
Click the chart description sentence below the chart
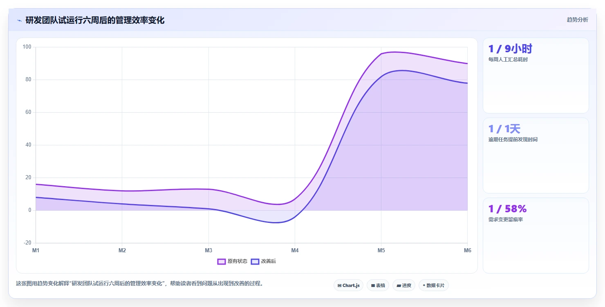(x=139, y=283)
